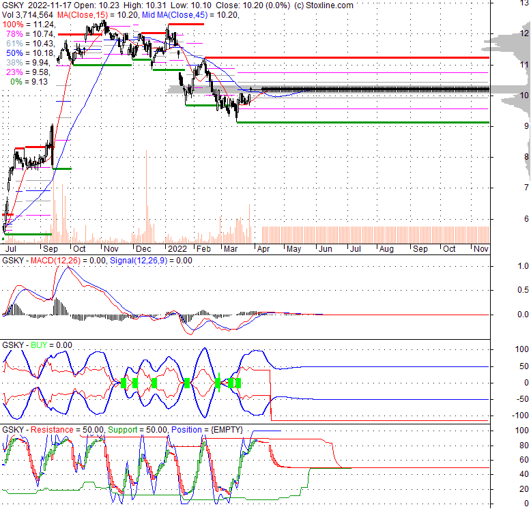The image size is (531, 509).
Task: Click the first Sep label on the time axis
Action: click(51, 249)
